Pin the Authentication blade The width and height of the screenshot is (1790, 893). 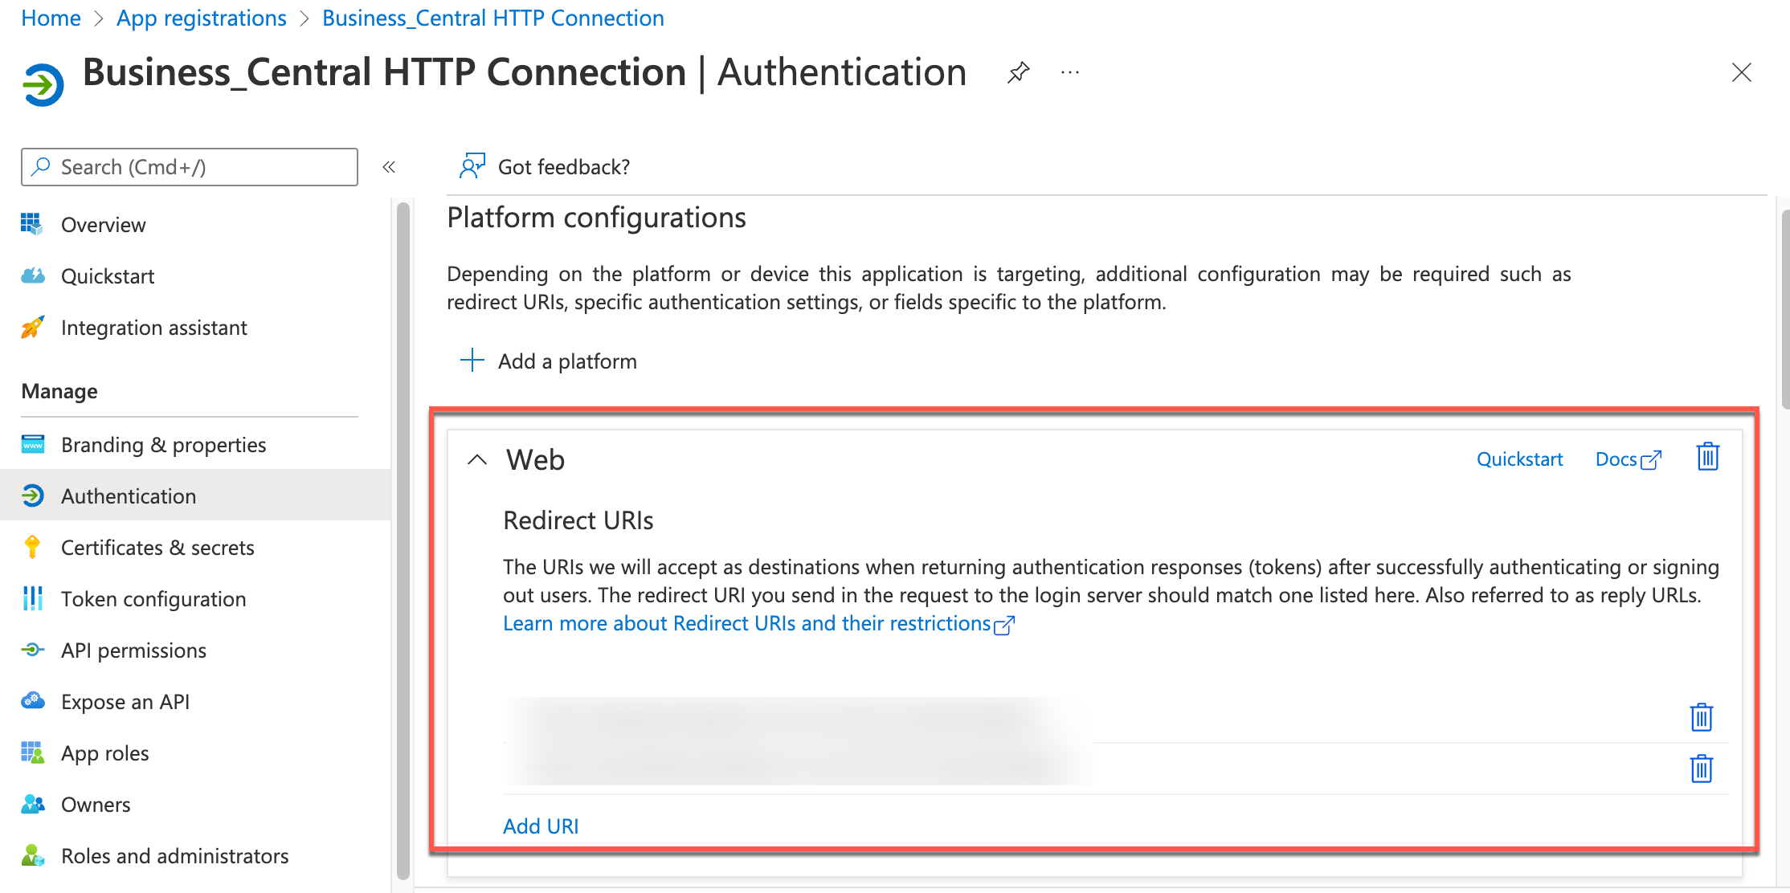[x=1018, y=73]
